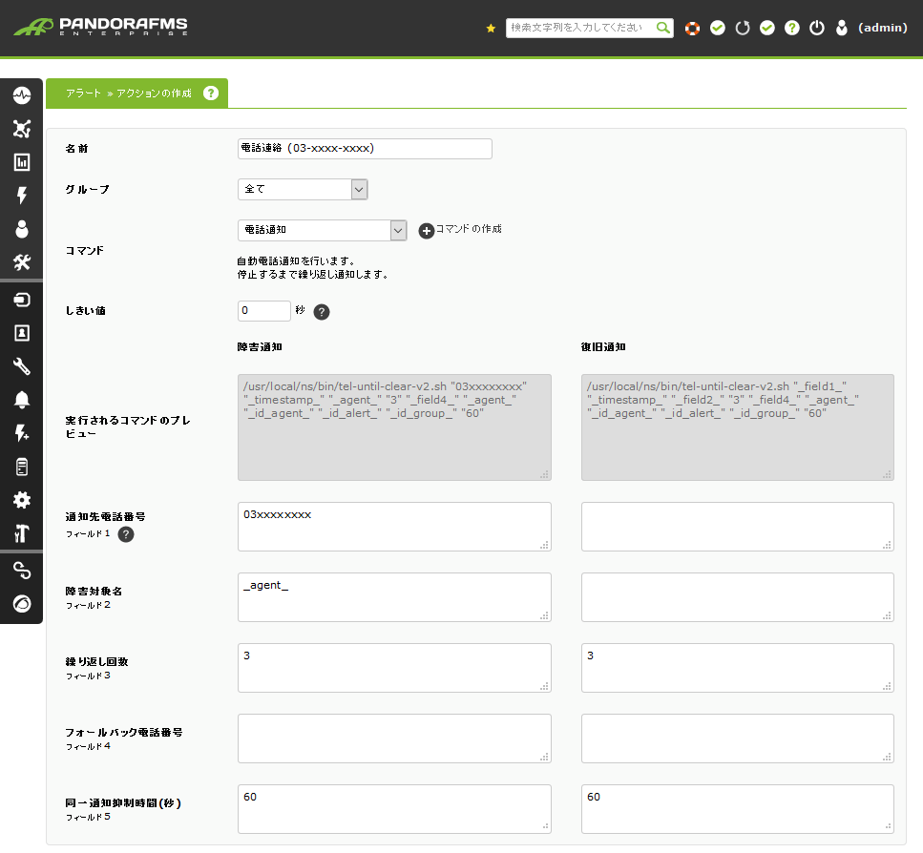Focus 障害対象名 field containing _agent_
Image resolution: width=923 pixels, height=853 pixels.
394,597
